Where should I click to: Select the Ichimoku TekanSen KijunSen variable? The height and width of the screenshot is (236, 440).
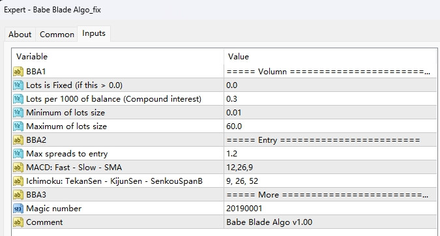click(114, 181)
